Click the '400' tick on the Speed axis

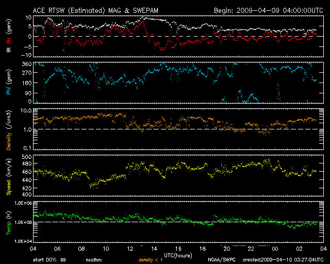pos(27,194)
